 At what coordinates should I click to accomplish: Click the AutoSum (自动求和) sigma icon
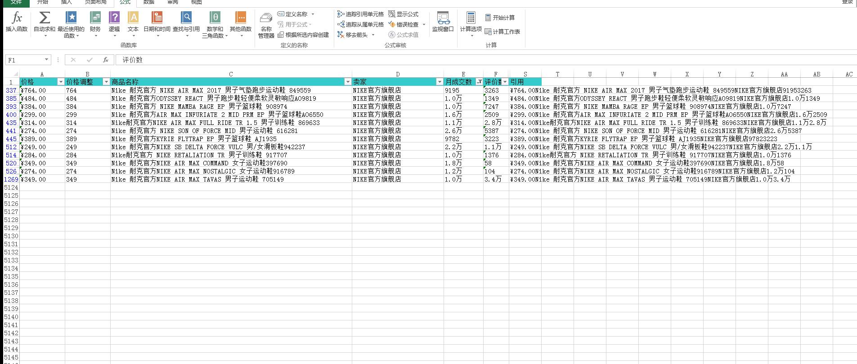45,18
